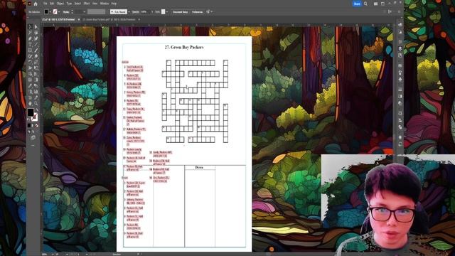Expand the opacity slider arrow
The width and height of the screenshot is (455, 256).
(x=152, y=12)
